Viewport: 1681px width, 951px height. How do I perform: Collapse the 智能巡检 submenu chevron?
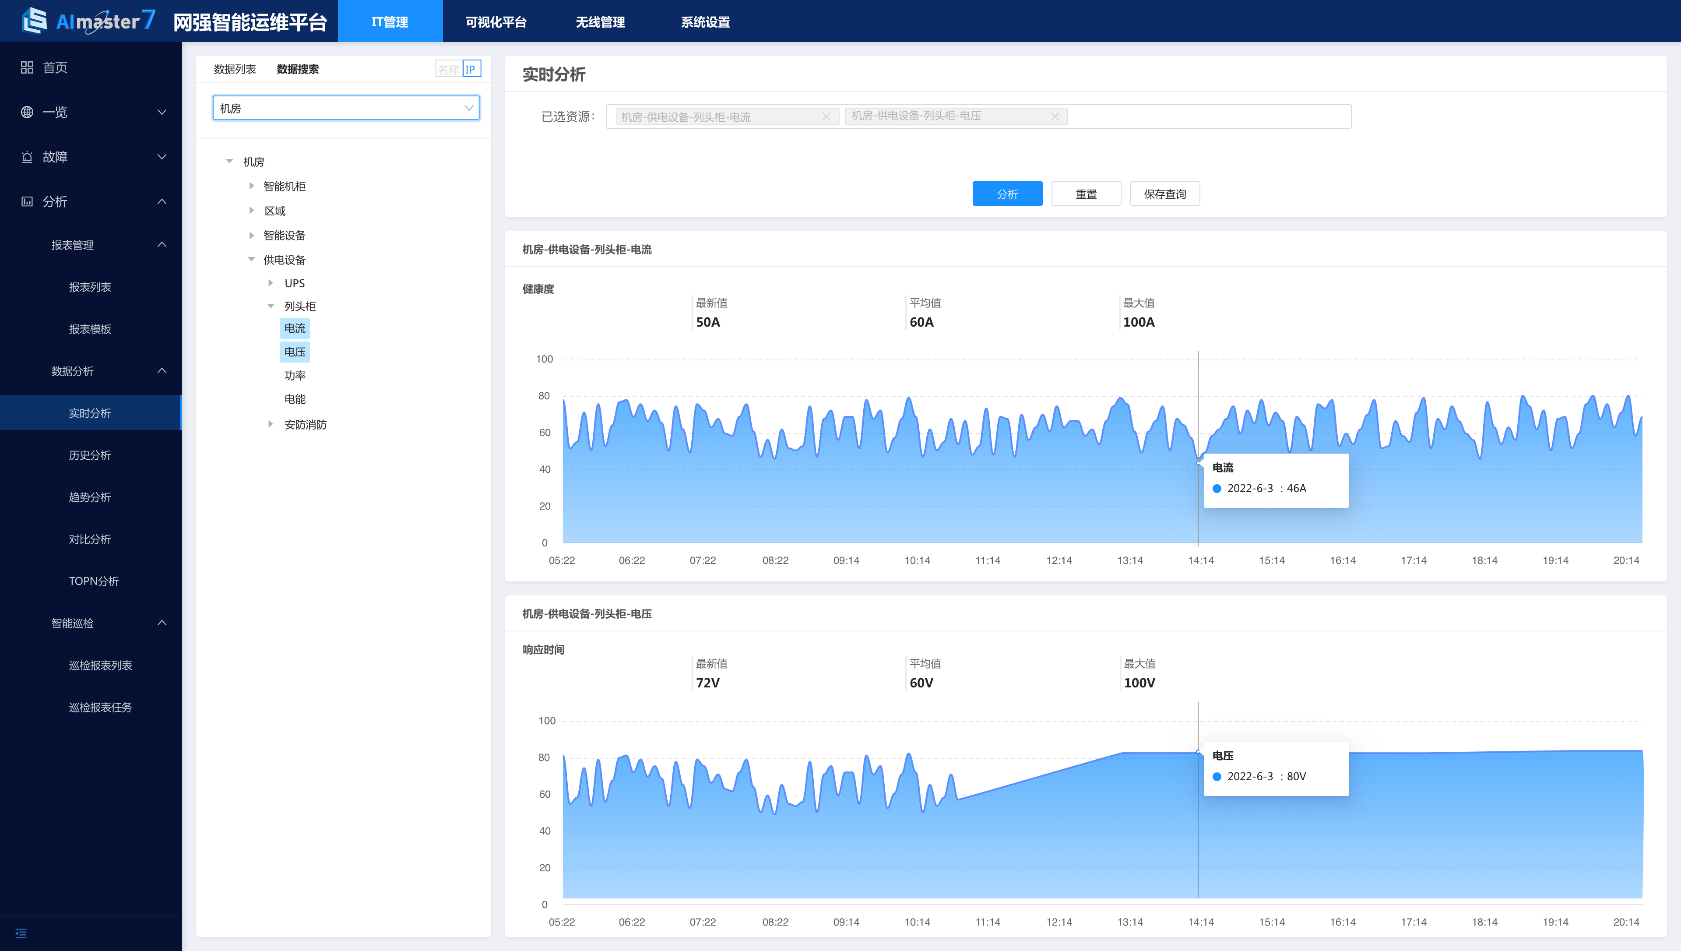click(x=162, y=623)
